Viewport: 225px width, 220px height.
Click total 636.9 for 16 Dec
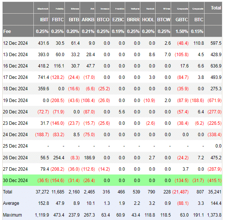216,66
